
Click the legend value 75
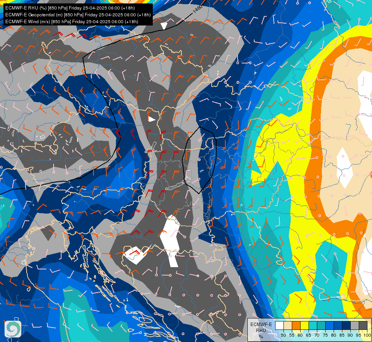tap(325, 335)
